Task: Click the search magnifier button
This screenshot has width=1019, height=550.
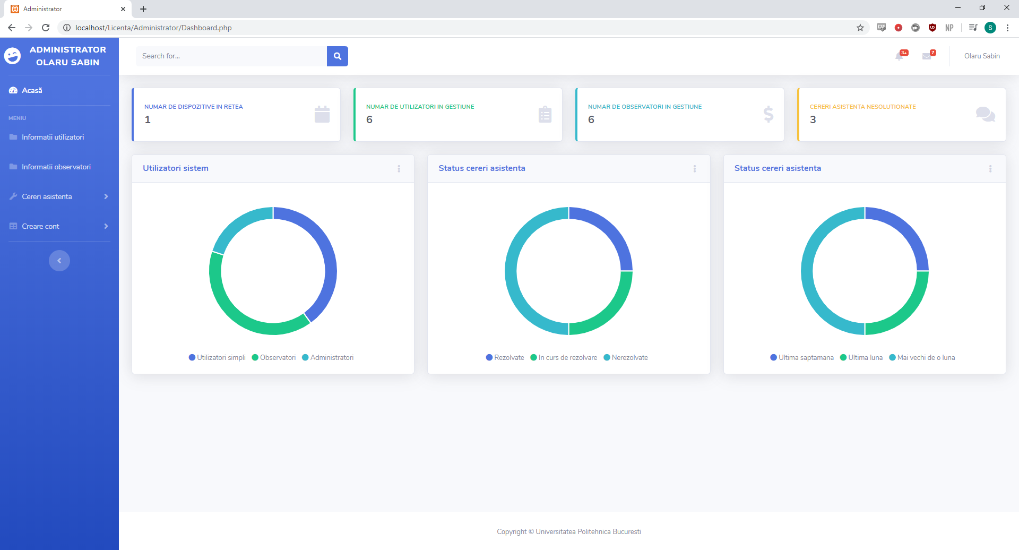Action: pos(337,56)
